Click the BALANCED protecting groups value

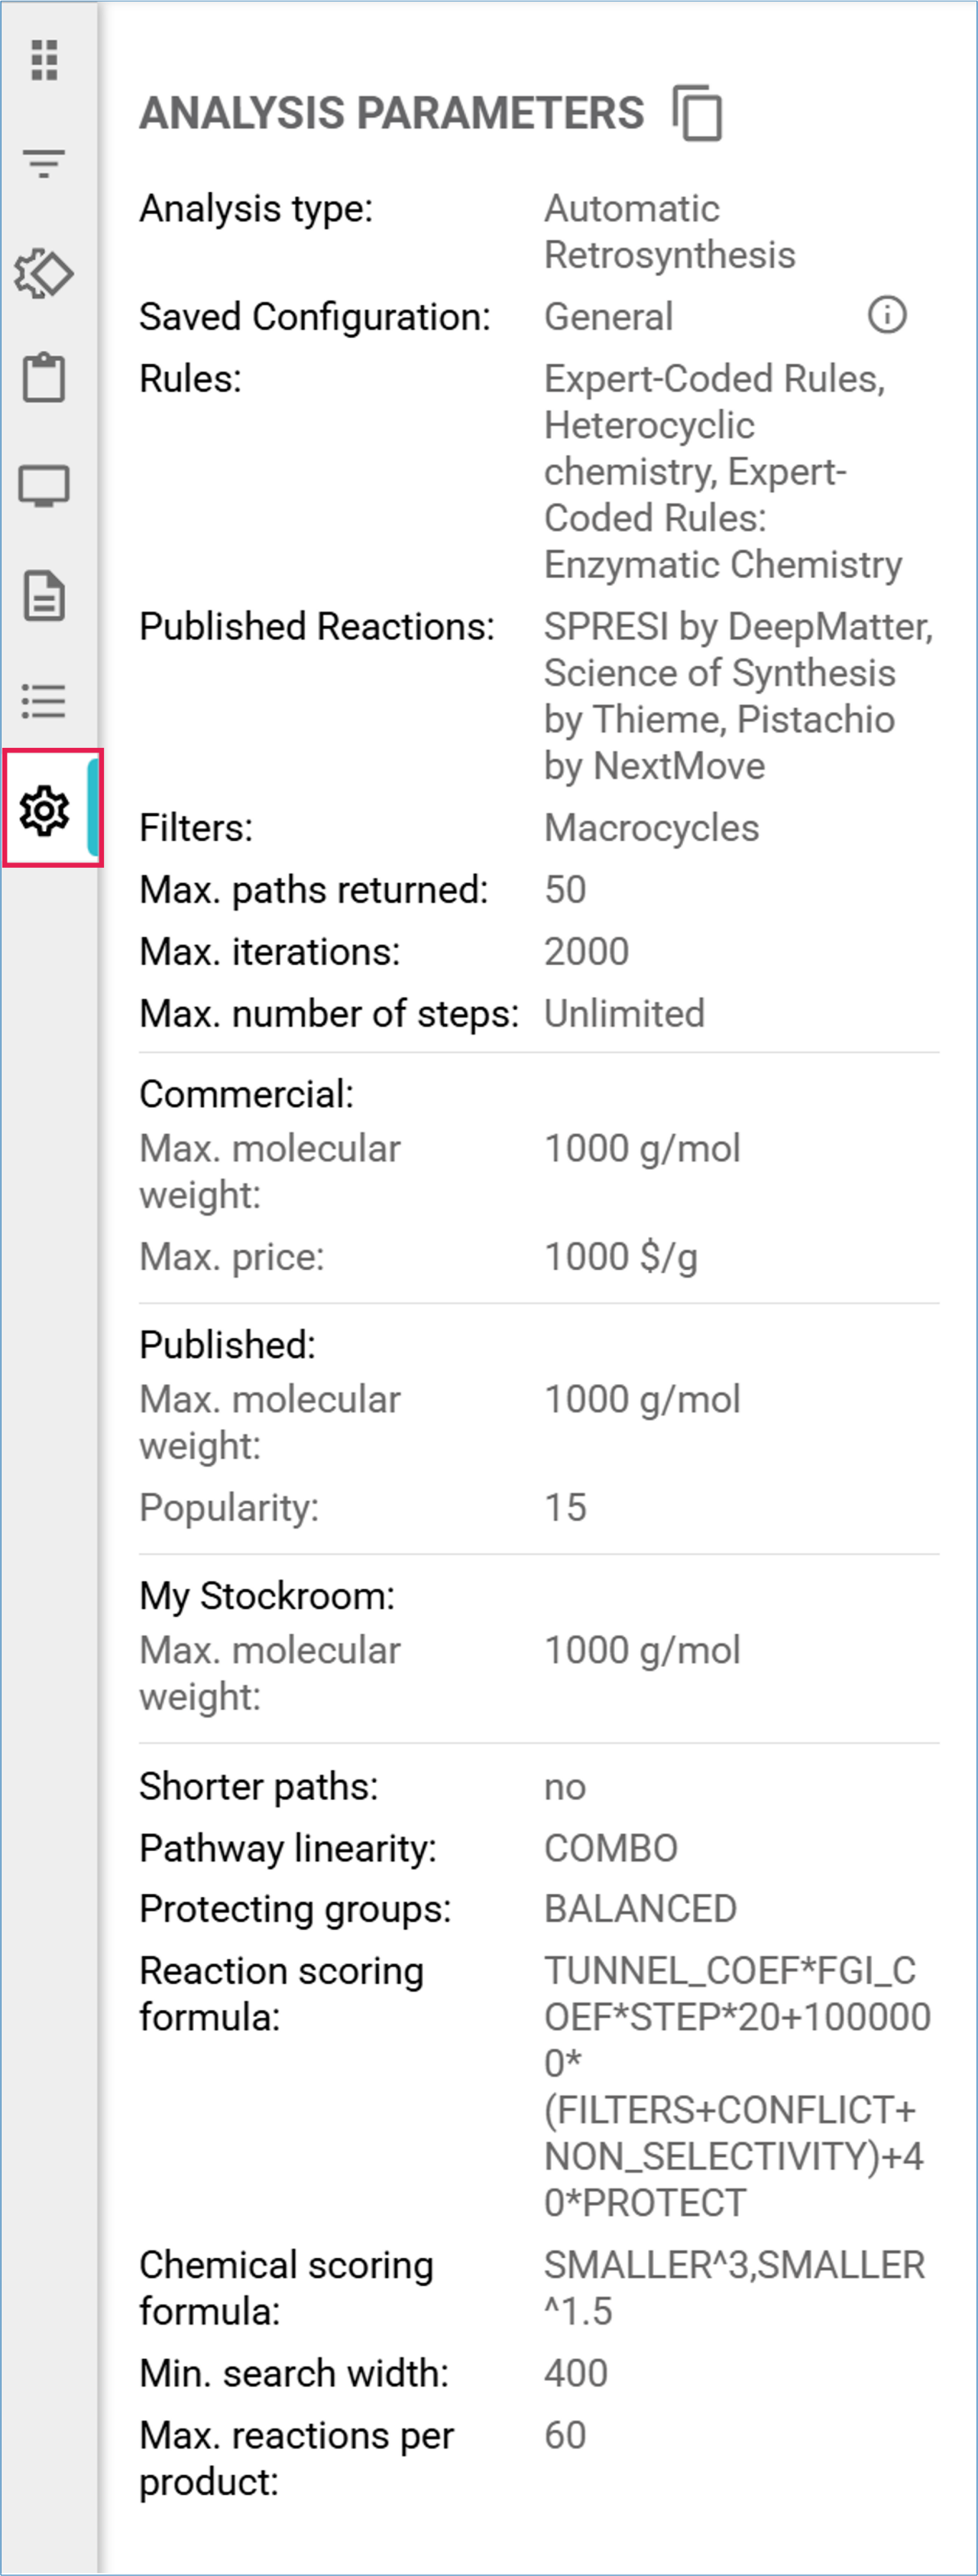click(x=640, y=1909)
